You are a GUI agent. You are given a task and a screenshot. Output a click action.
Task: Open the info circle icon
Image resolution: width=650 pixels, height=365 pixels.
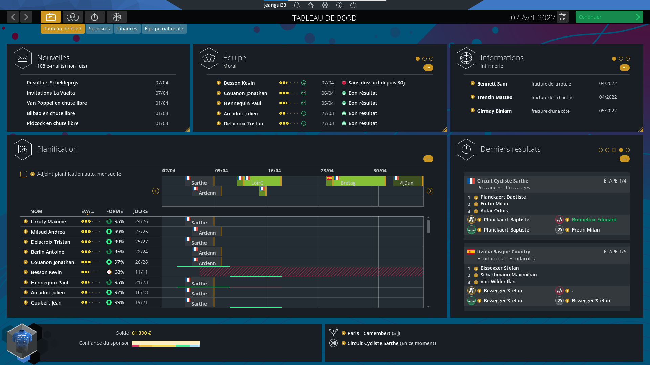pyautogui.click(x=339, y=5)
